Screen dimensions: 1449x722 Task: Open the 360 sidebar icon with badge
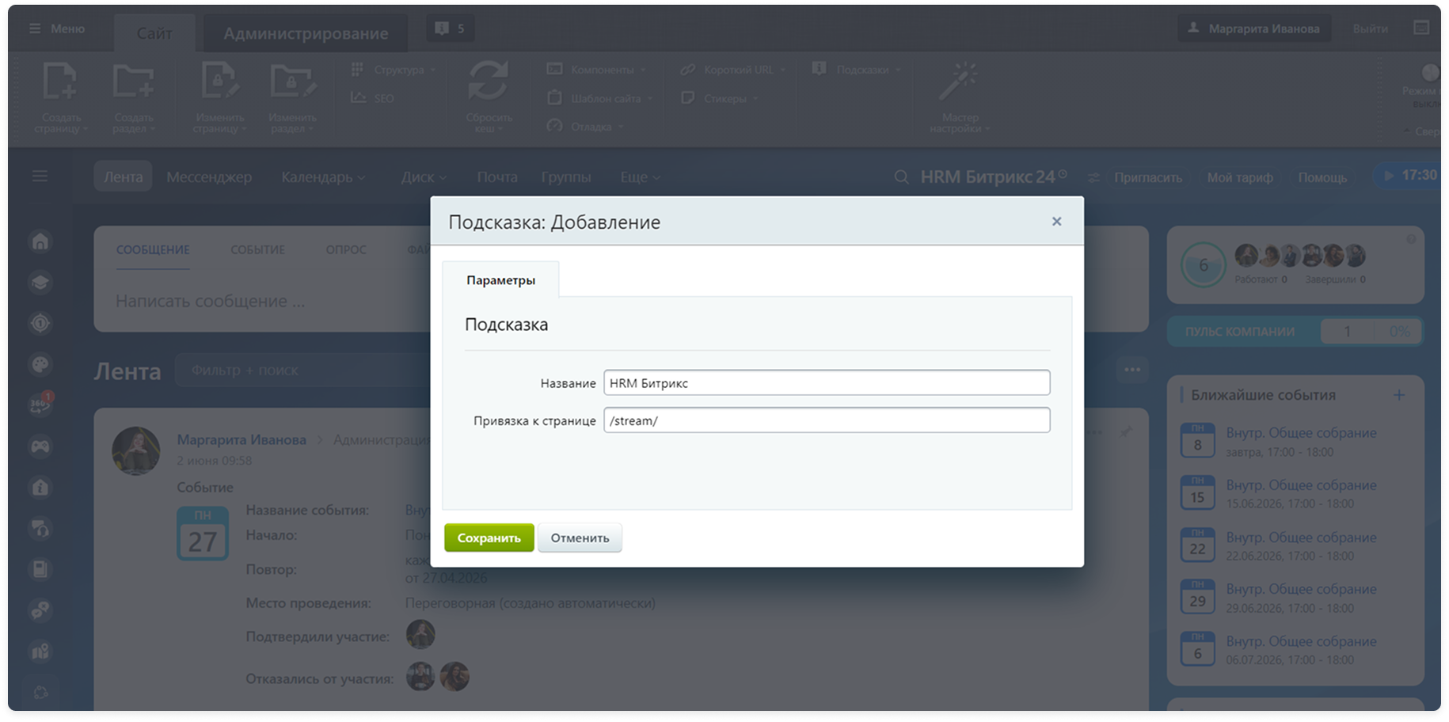[40, 404]
